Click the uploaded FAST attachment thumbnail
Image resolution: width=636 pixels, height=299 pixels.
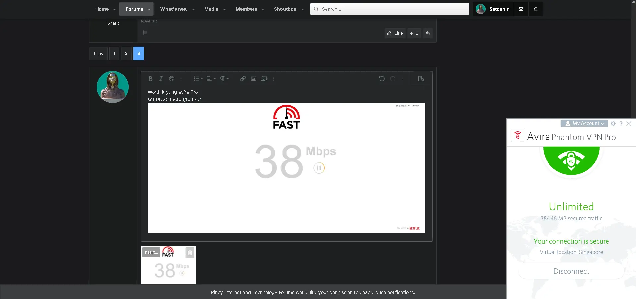pos(168,265)
